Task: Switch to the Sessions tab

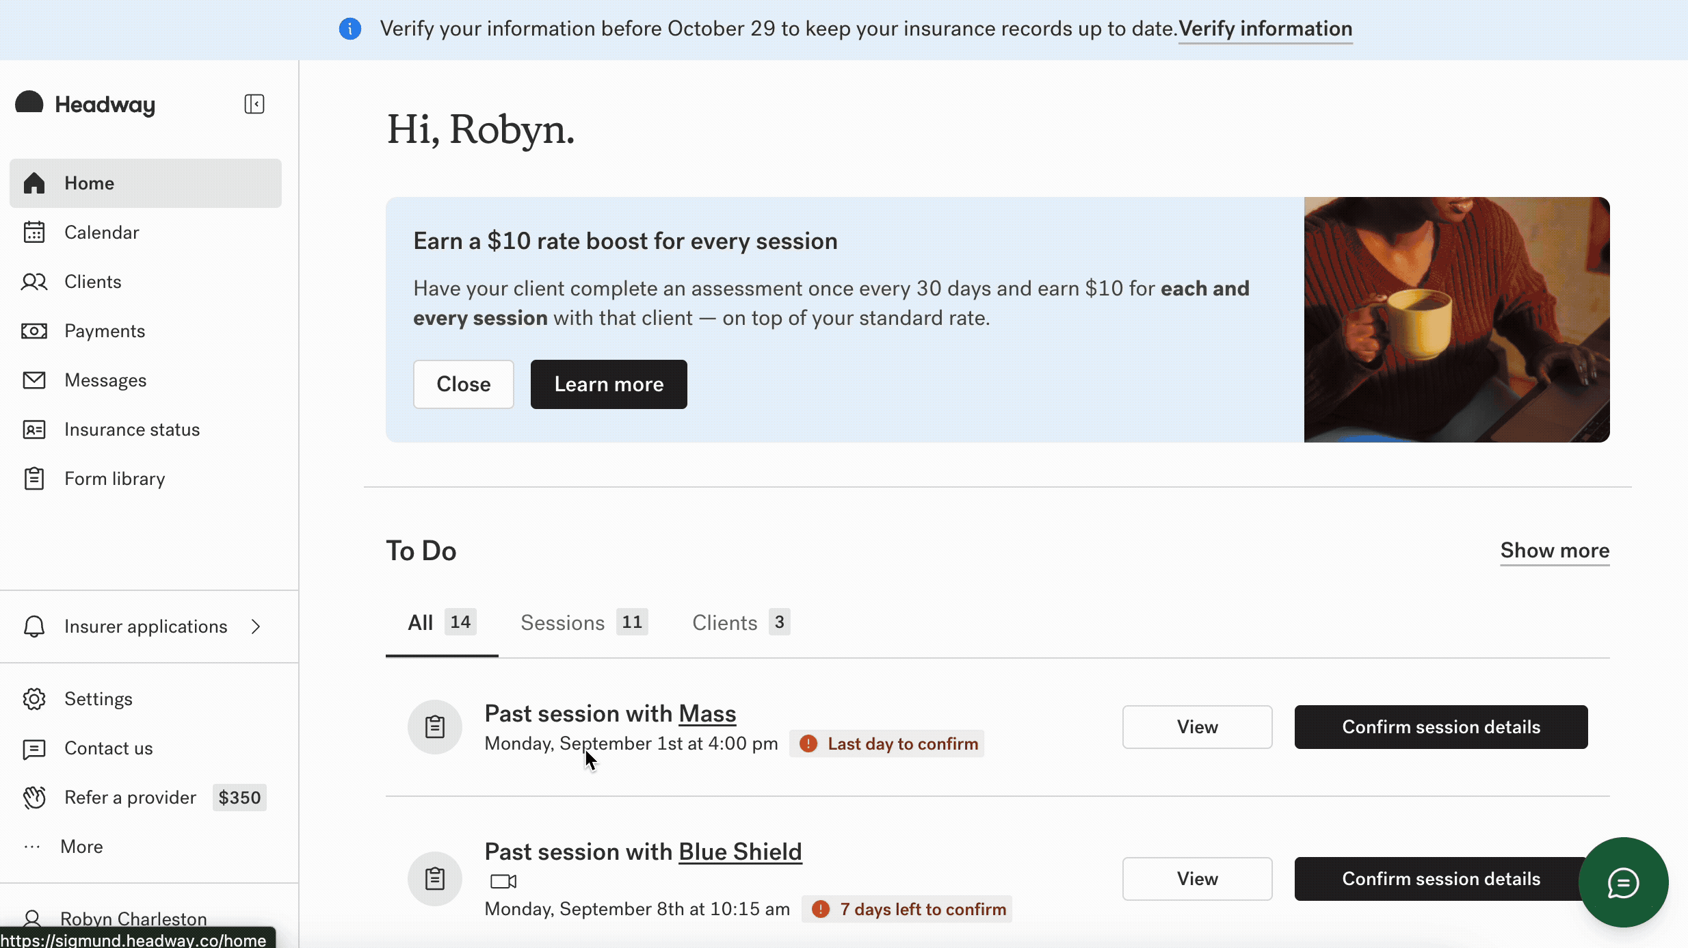Action: pyautogui.click(x=562, y=622)
